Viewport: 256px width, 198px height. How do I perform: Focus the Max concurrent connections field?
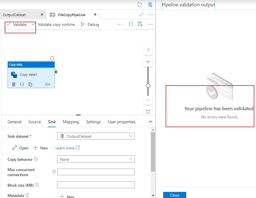coord(96,172)
